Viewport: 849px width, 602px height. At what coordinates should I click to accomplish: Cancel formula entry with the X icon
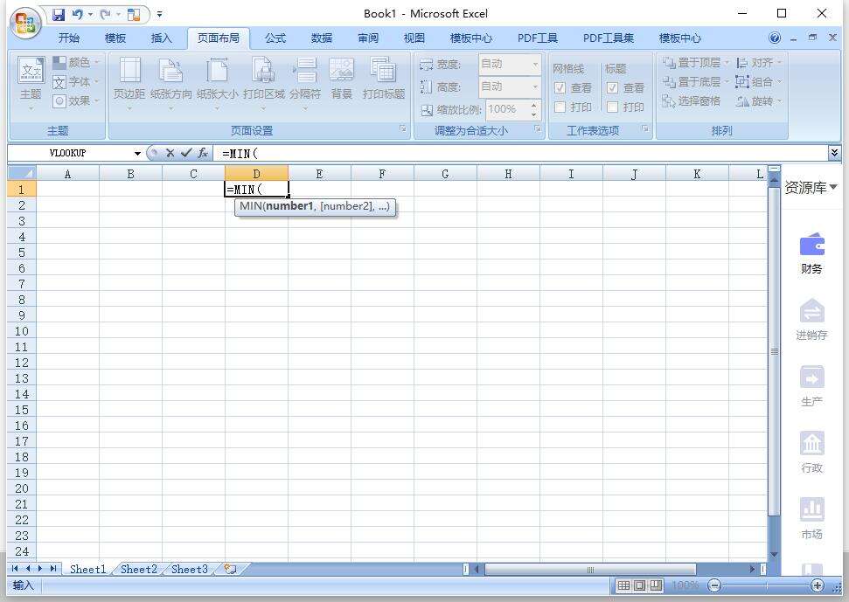(170, 153)
